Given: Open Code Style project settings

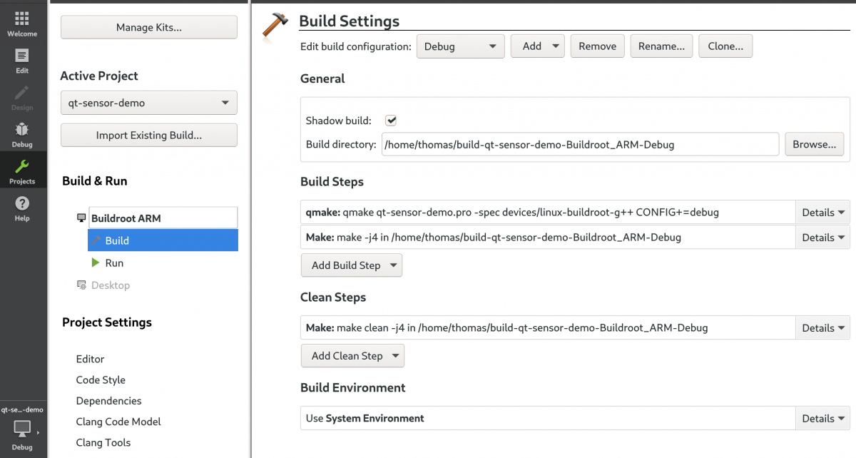Looking at the screenshot, I should coord(101,380).
